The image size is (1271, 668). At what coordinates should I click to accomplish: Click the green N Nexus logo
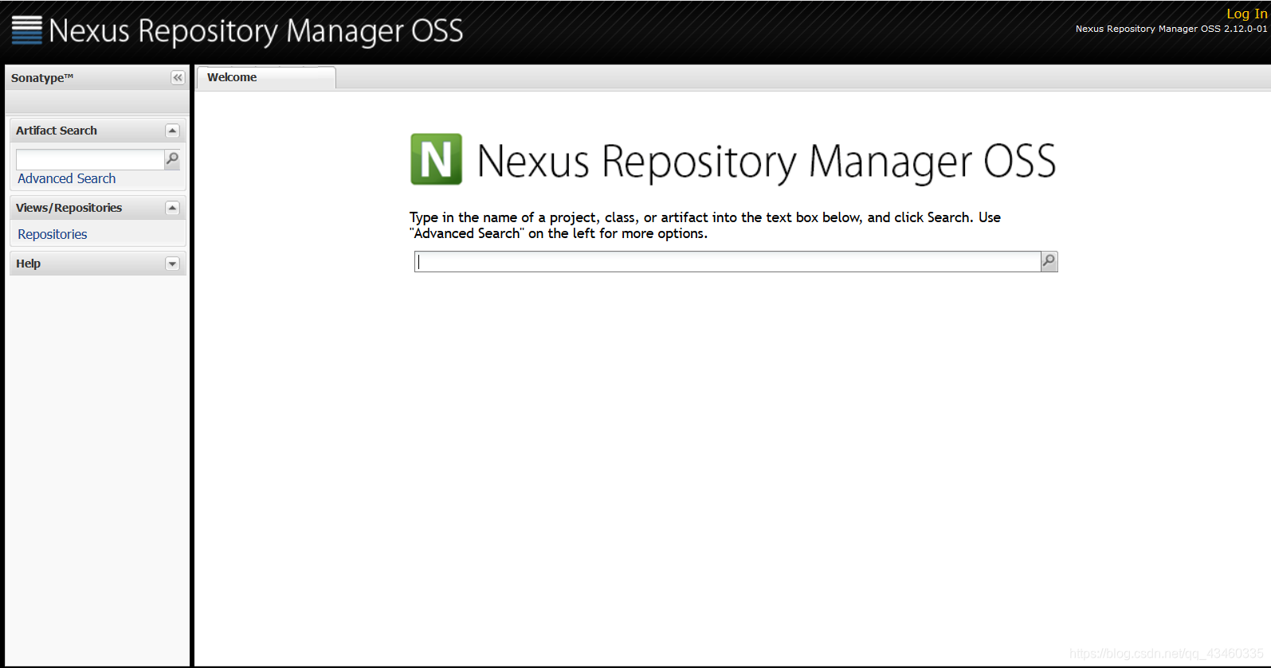pyautogui.click(x=436, y=159)
